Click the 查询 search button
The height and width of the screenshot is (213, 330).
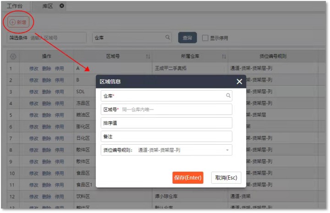[187, 38]
